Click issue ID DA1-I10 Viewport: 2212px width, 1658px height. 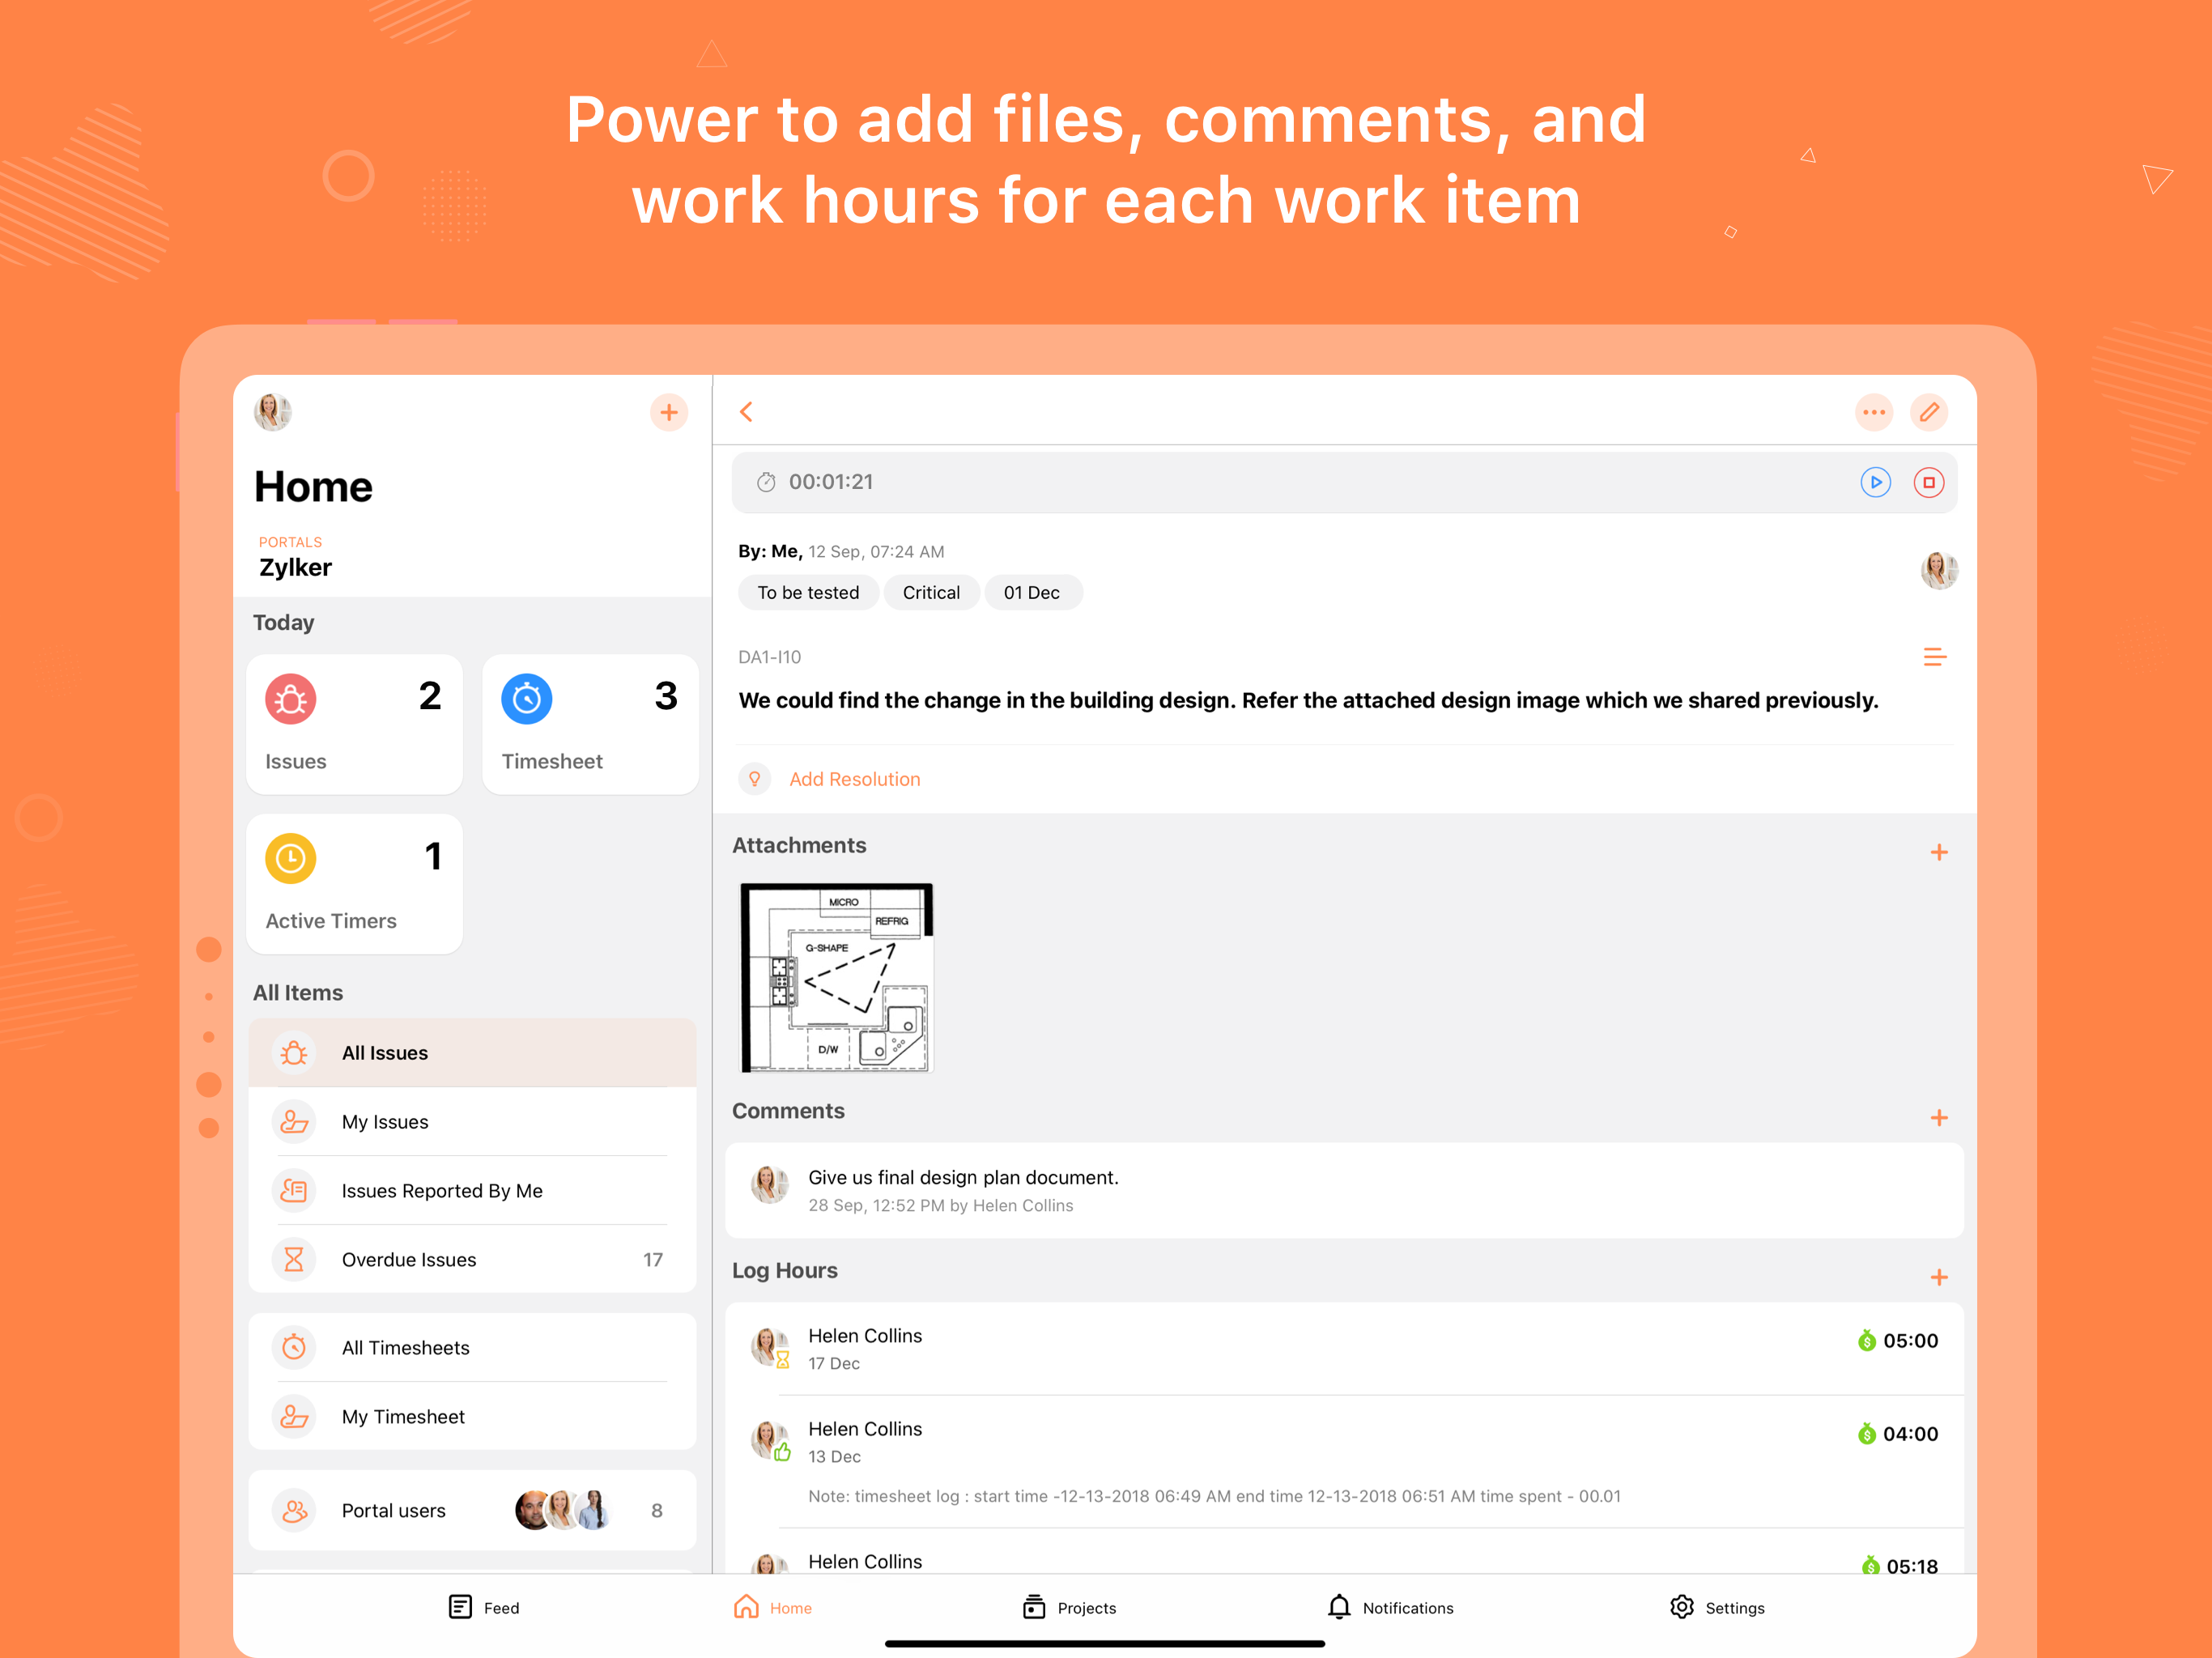tap(769, 657)
